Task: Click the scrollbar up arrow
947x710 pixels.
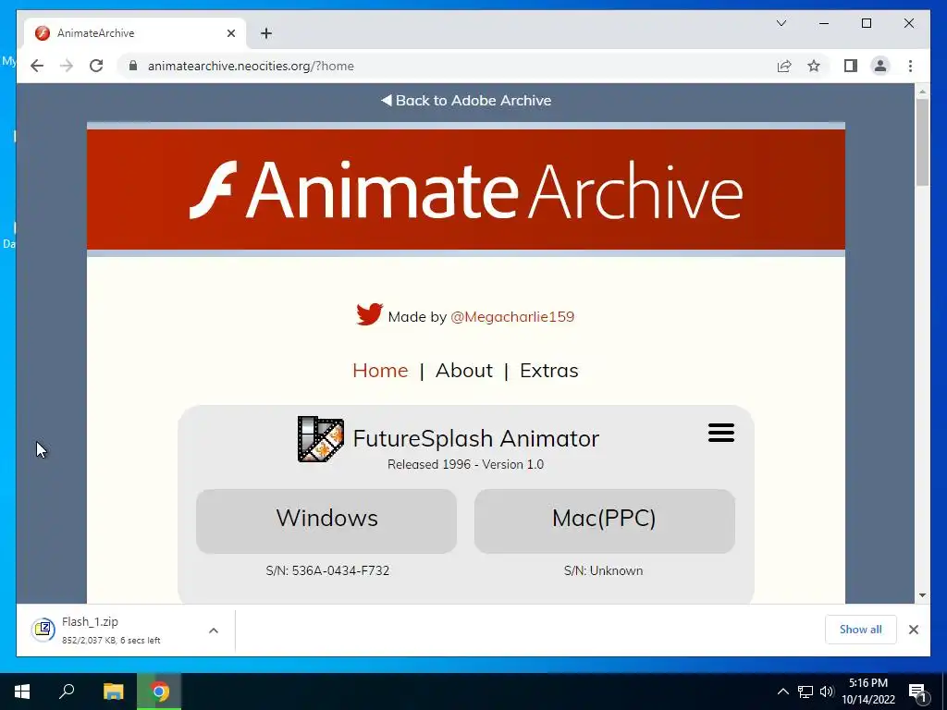Action: click(x=922, y=92)
